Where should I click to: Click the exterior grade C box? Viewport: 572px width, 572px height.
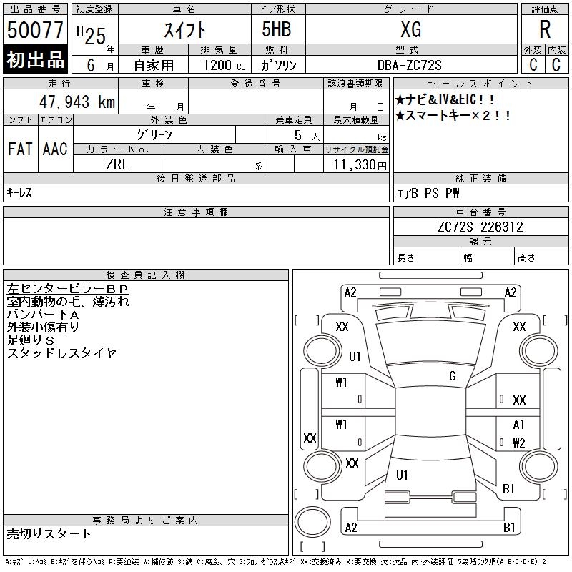pos(533,64)
